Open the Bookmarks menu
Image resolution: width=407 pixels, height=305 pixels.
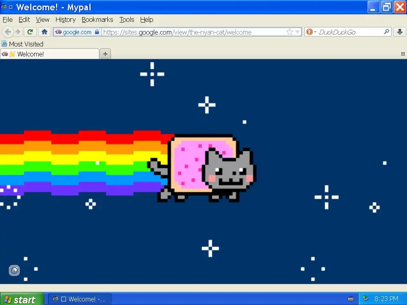click(x=97, y=20)
